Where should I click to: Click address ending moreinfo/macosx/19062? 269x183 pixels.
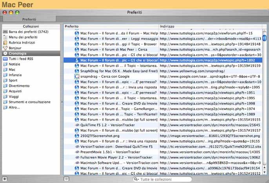point(210,157)
